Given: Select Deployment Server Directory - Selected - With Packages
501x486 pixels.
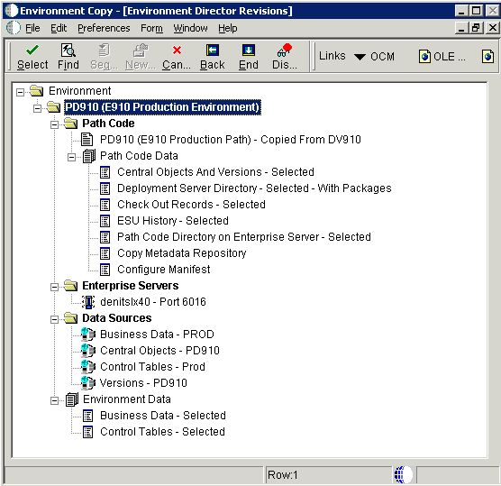Looking at the screenshot, I should (x=254, y=188).
